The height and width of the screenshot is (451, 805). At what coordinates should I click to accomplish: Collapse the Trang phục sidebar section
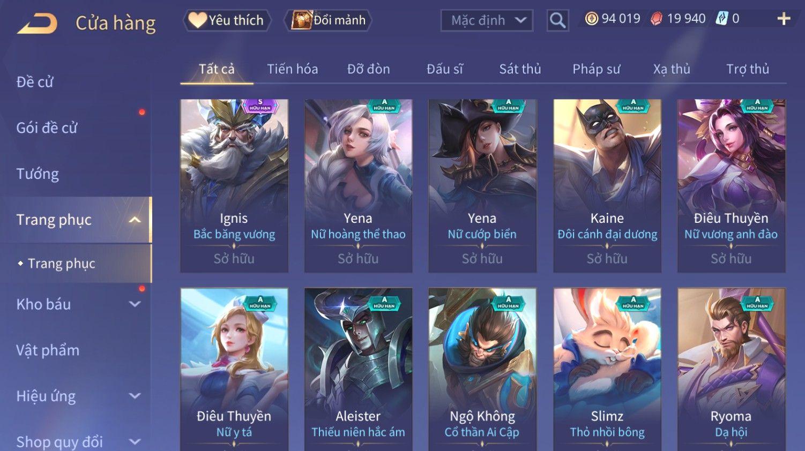[135, 220]
